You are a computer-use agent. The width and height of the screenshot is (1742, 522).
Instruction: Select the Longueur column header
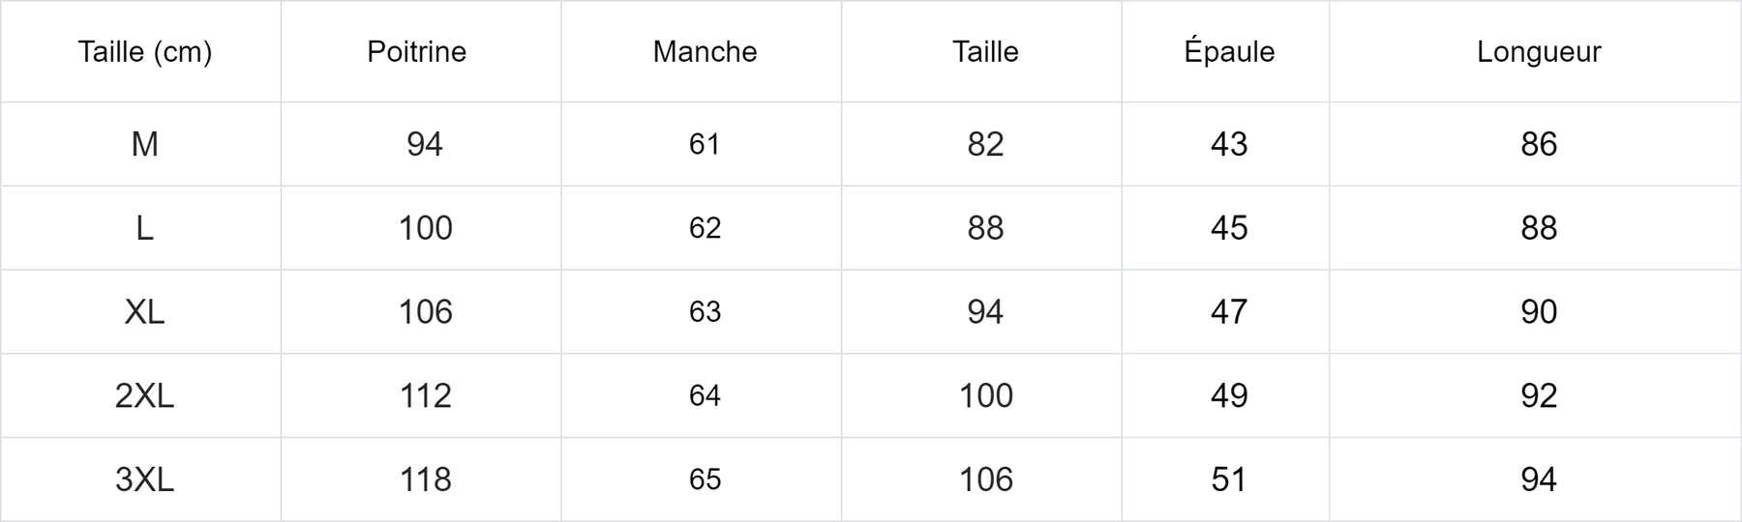pos(1539,51)
